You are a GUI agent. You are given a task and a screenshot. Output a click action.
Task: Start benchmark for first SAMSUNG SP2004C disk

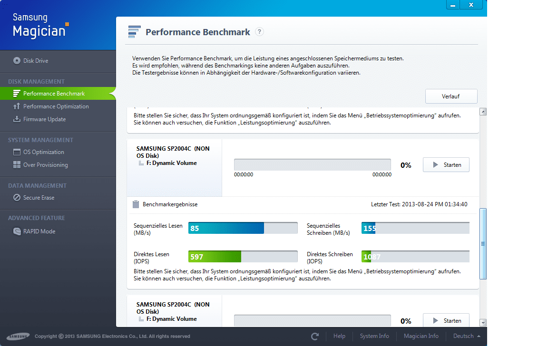pos(446,165)
